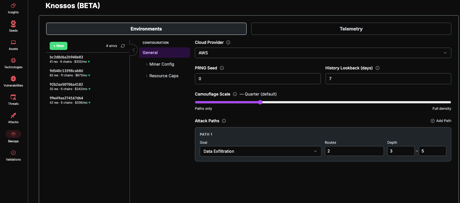Show info for History Lookback

pos(378,68)
